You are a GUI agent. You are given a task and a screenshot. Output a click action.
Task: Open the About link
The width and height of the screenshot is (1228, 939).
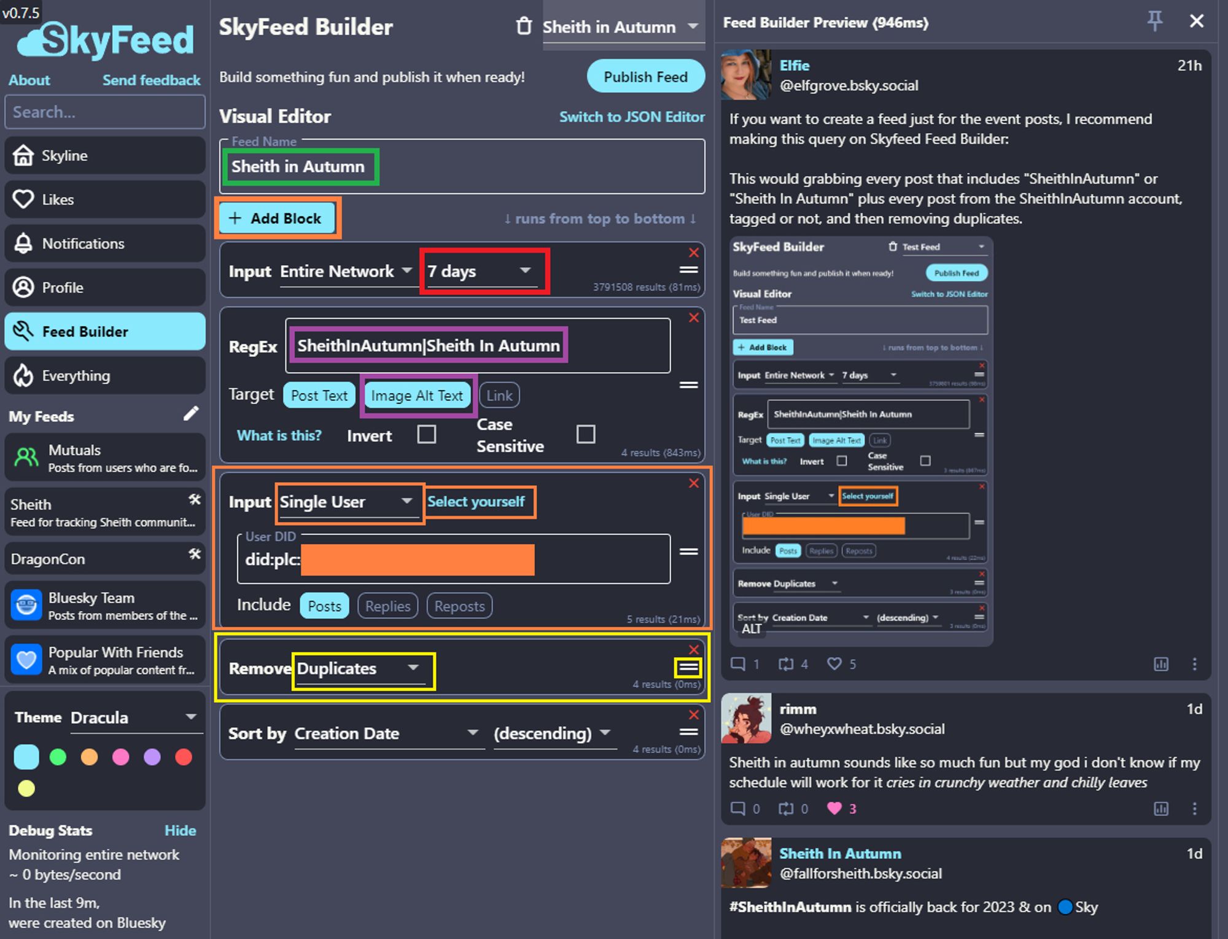29,80
